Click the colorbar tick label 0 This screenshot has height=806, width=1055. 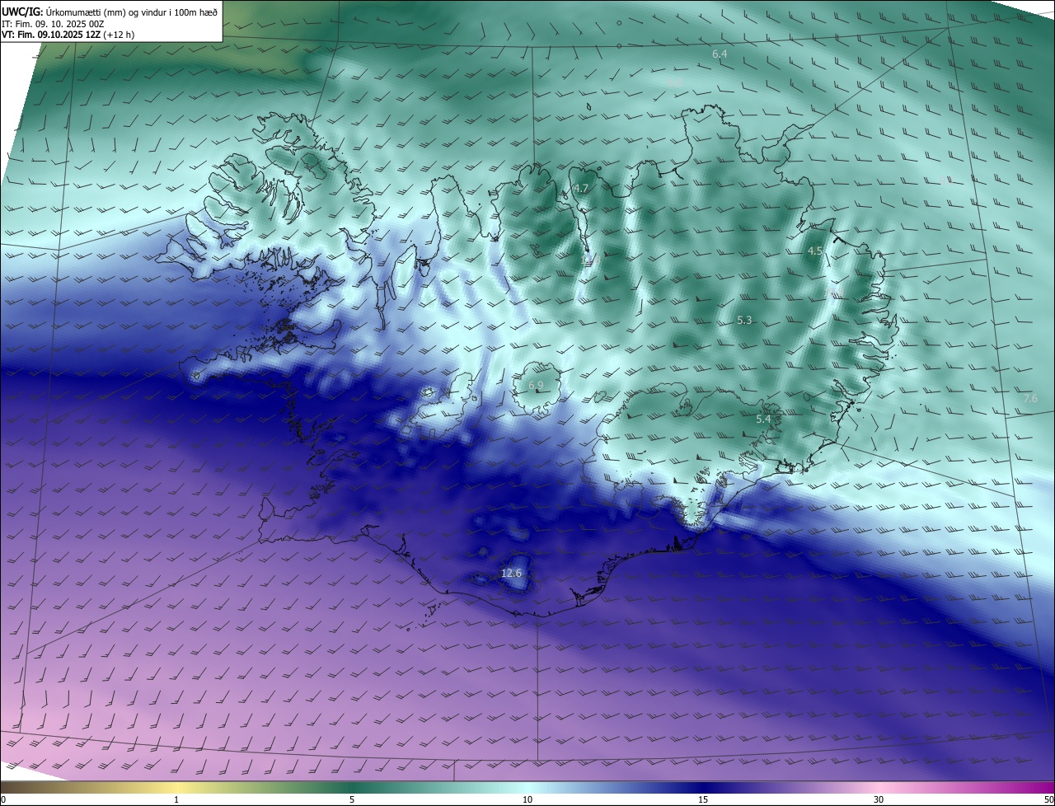(x=3, y=799)
